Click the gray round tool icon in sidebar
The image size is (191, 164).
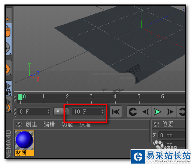(8, 48)
